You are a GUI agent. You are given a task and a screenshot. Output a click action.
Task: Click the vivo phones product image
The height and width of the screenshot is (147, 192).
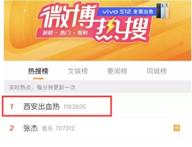coord(163,11)
